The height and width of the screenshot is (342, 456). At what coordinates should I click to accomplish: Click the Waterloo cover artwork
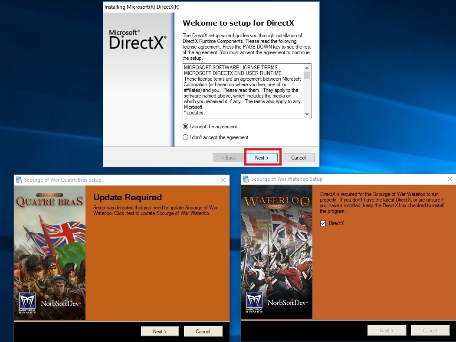tap(276, 252)
